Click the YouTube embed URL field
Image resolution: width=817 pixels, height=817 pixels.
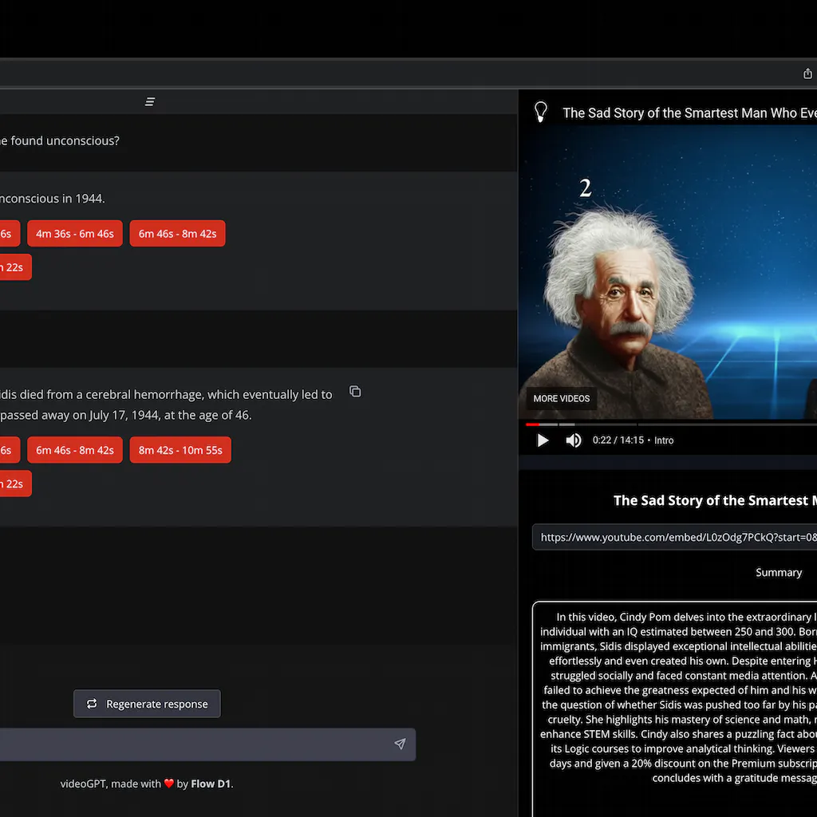(x=674, y=537)
